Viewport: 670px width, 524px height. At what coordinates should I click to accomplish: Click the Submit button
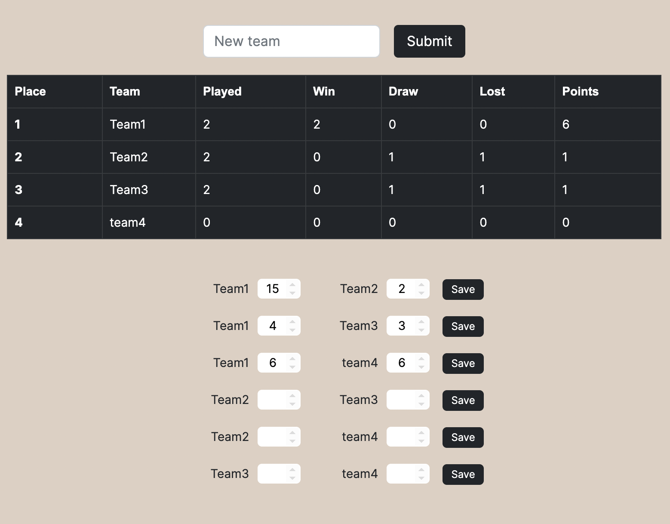coord(429,41)
